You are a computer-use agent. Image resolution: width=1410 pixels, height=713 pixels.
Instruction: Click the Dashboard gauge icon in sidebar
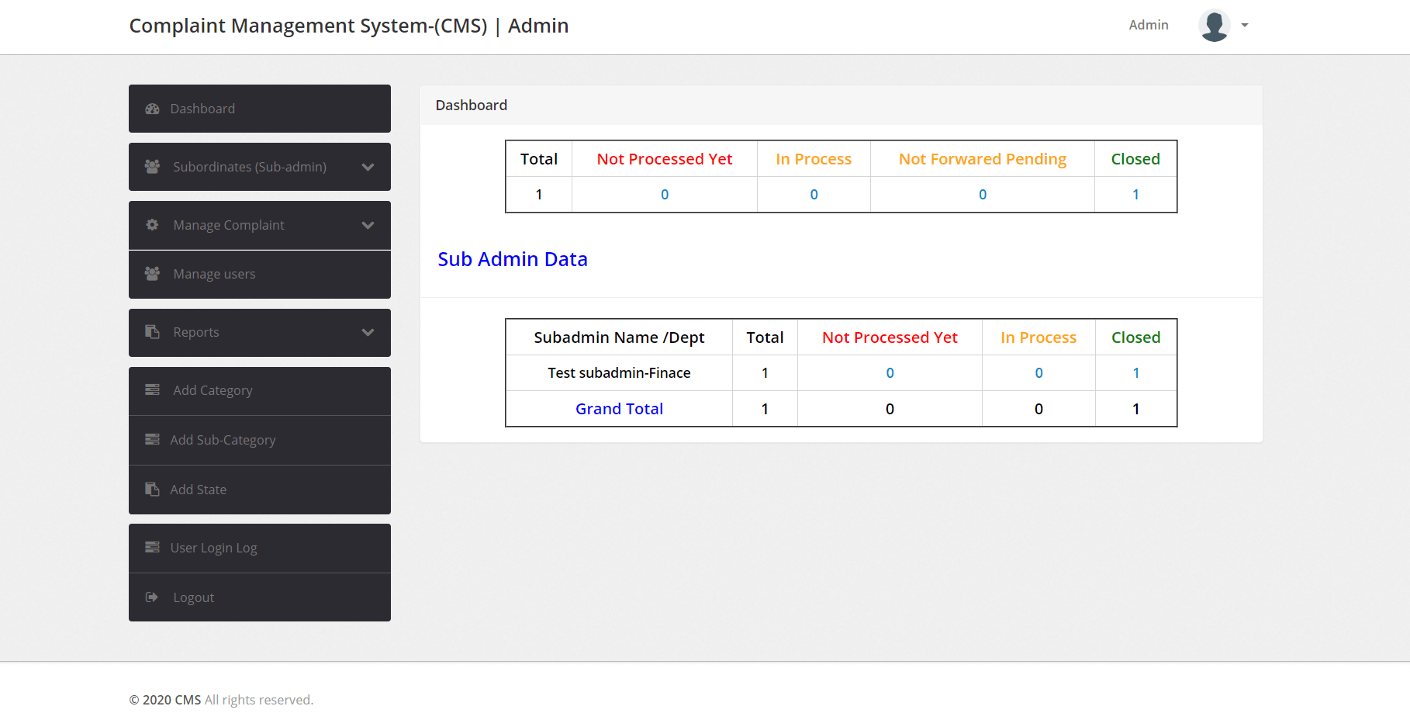pos(152,109)
